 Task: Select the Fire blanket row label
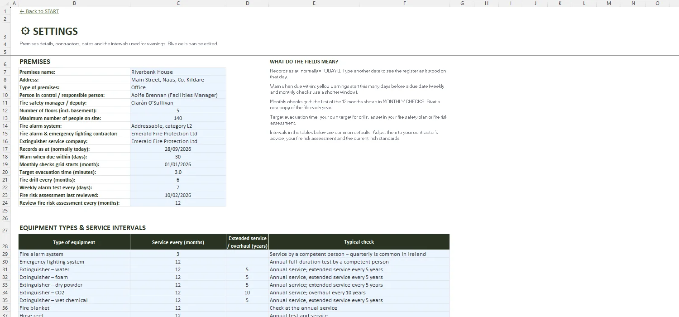[x=74, y=308]
